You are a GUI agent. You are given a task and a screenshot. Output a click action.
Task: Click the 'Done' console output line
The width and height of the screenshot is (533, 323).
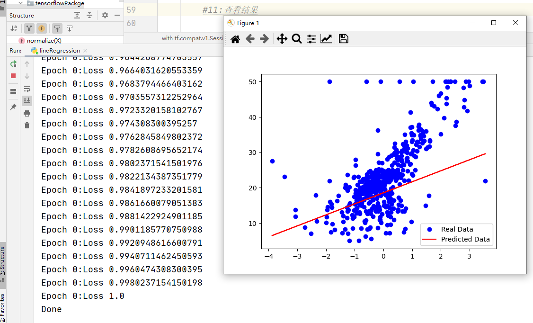(51, 309)
